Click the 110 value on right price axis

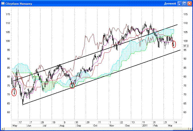(186, 23)
